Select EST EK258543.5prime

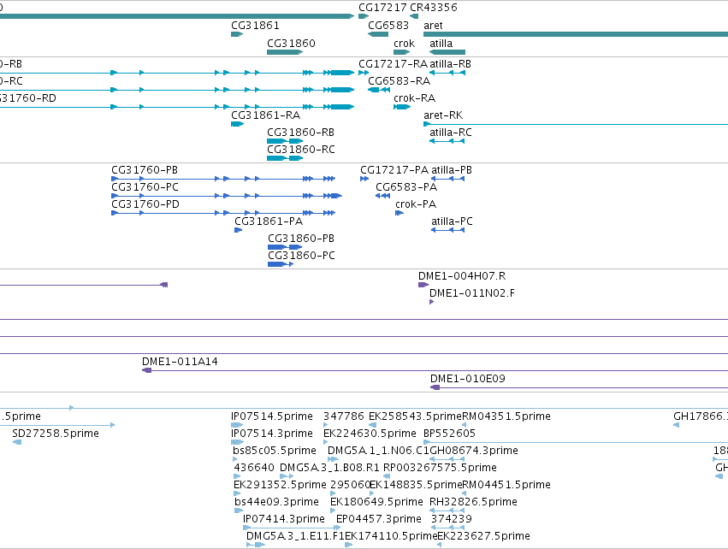[x=415, y=416]
